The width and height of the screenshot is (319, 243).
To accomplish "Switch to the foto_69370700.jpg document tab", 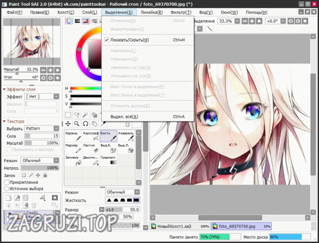I will (x=236, y=226).
